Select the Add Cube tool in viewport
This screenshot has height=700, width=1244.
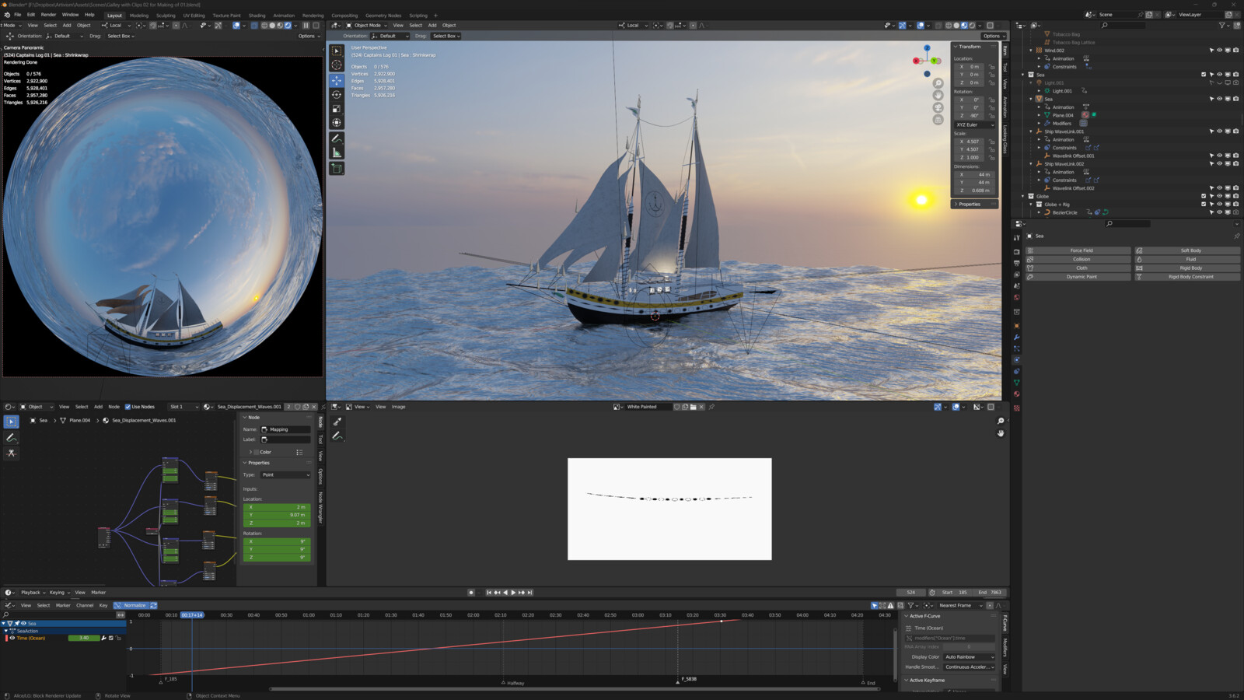pyautogui.click(x=337, y=168)
